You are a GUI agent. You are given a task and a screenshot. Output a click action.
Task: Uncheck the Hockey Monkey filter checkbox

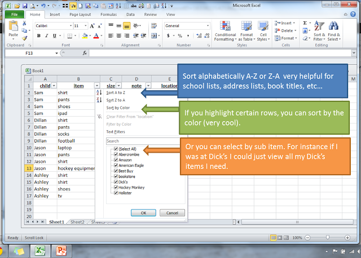tap(116, 188)
